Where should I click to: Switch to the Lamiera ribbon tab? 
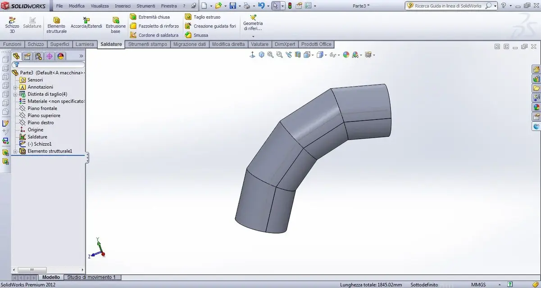coord(85,44)
